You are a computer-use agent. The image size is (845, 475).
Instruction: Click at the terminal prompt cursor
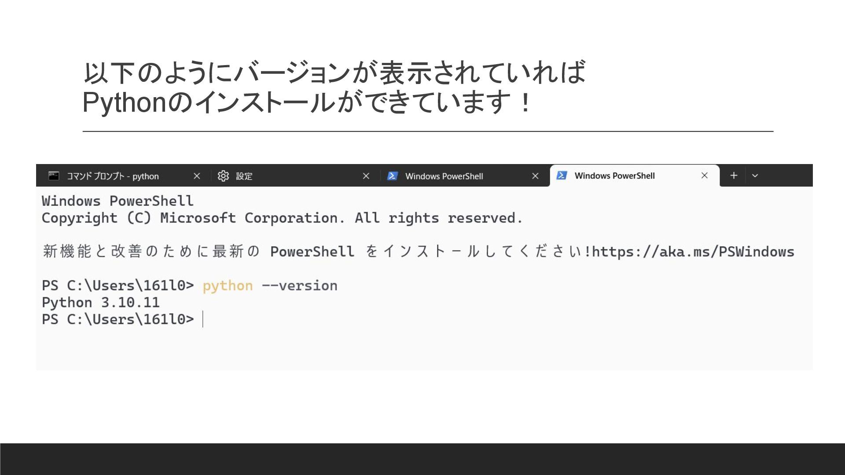tap(203, 319)
